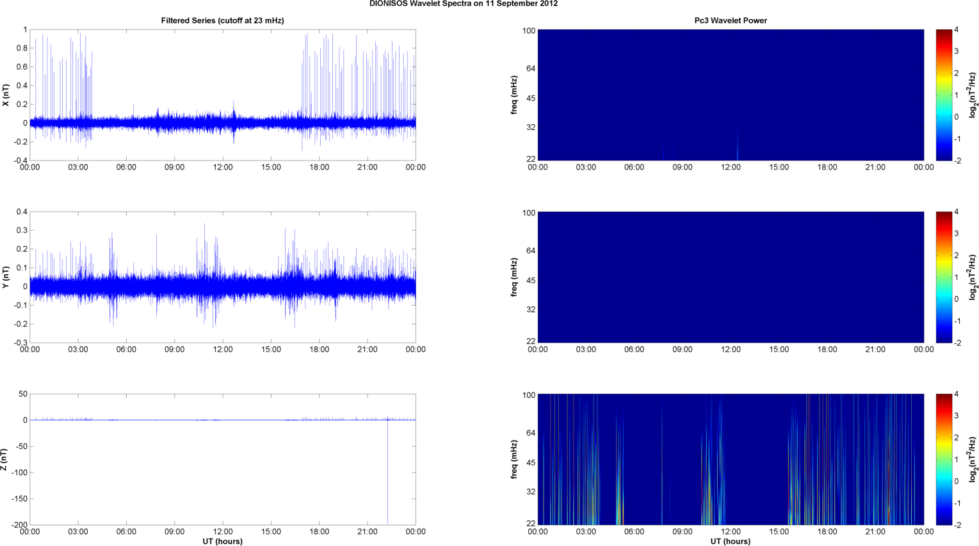Click "UT (hours)" under the Z time series
The height and width of the screenshot is (546, 979).
coord(223,542)
